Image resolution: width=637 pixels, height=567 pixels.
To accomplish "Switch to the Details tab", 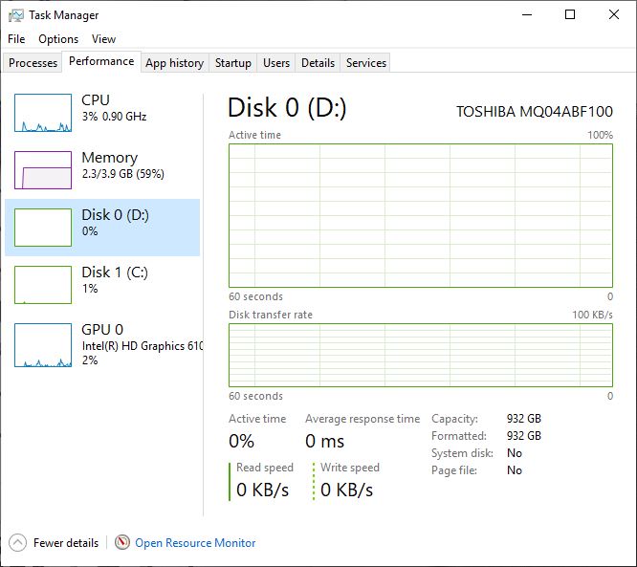I will (x=318, y=63).
